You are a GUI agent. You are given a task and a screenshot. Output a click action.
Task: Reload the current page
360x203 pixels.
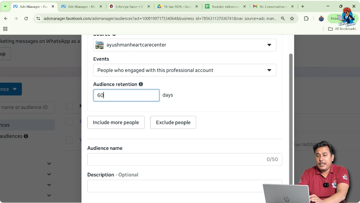[26, 18]
